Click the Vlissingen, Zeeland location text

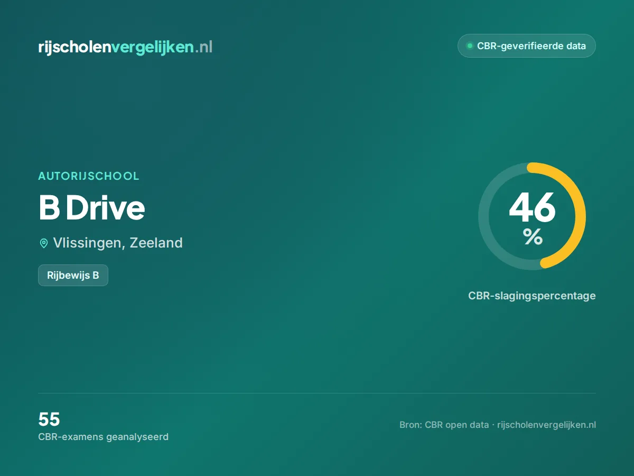coord(118,243)
